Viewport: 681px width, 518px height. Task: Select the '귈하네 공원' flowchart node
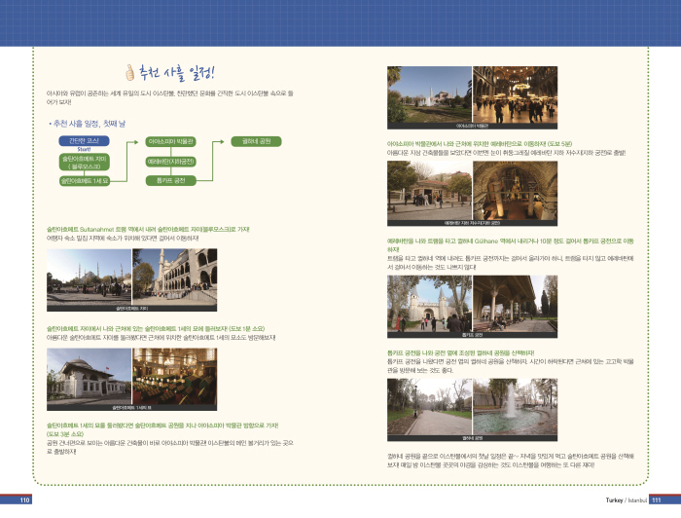coord(257,141)
